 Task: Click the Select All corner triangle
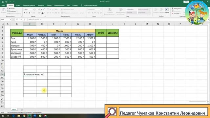tap(3, 24)
